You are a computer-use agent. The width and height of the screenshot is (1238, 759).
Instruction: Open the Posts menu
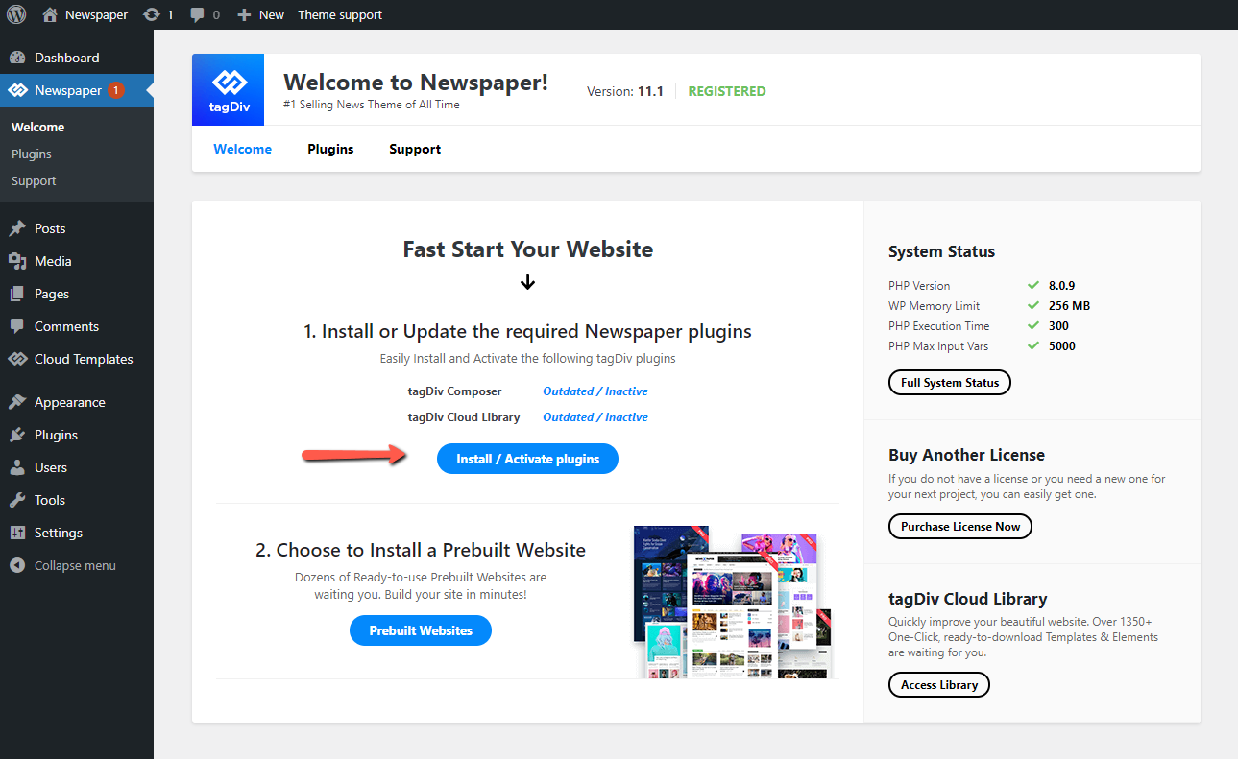pyautogui.click(x=50, y=228)
